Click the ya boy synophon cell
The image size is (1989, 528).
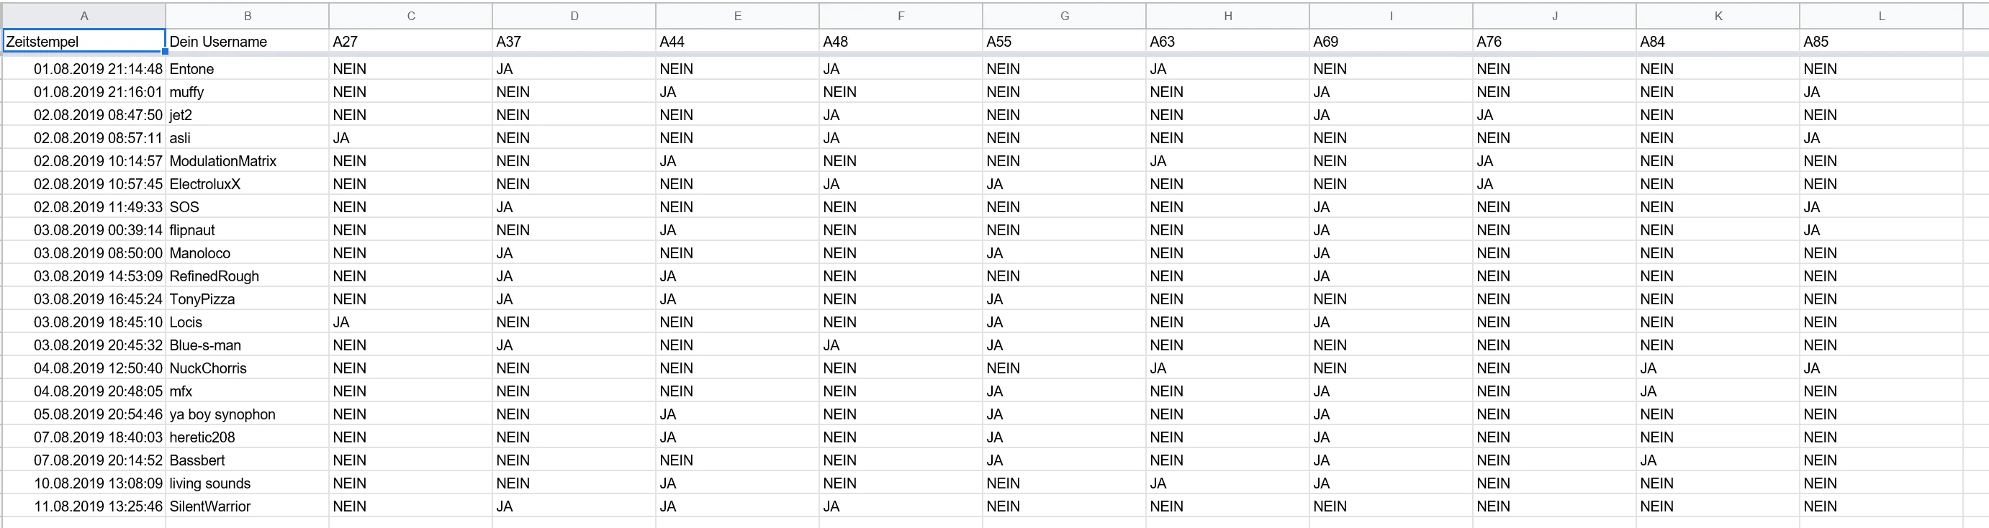[247, 414]
